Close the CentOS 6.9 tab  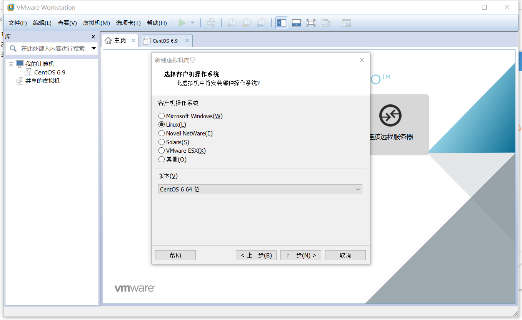click(x=187, y=40)
